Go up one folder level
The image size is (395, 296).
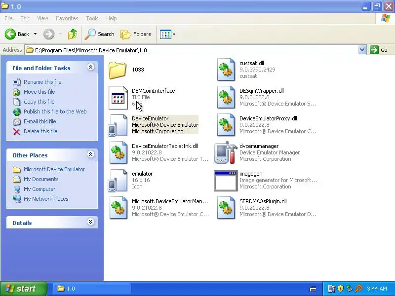point(73,34)
